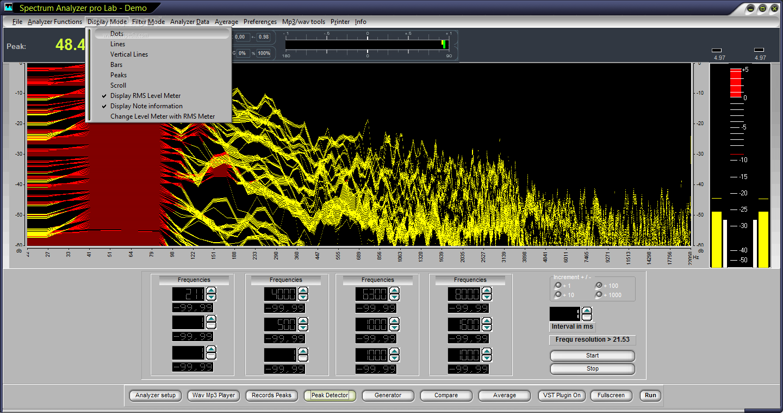Open the Analyzer Functions menu
783x413 pixels.
pos(55,22)
